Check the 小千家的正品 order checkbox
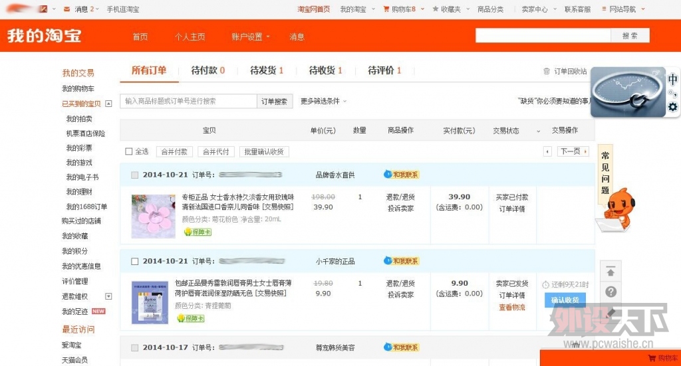 pyautogui.click(x=134, y=261)
